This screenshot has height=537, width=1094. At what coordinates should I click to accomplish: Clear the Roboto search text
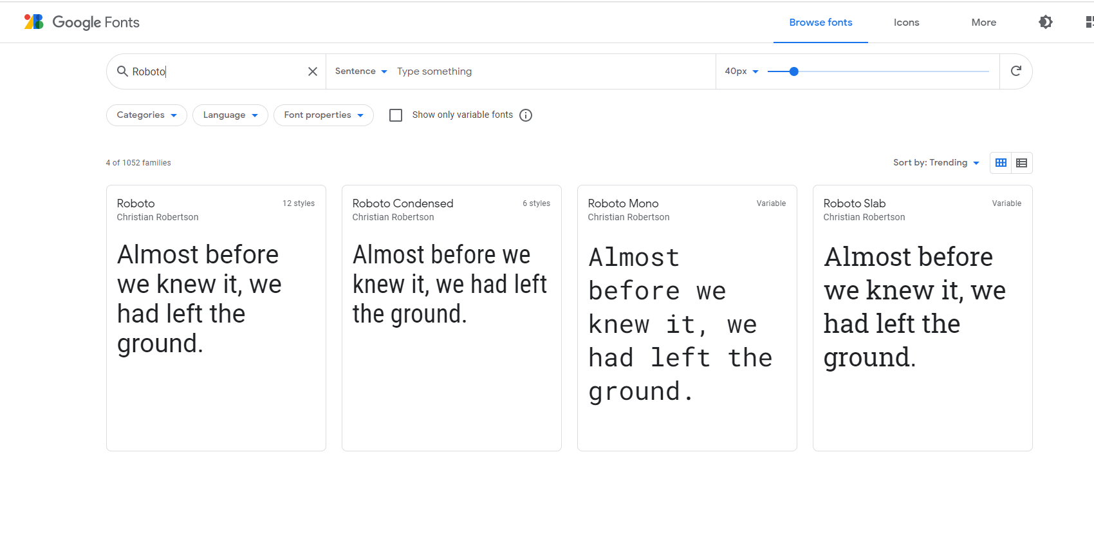tap(313, 71)
